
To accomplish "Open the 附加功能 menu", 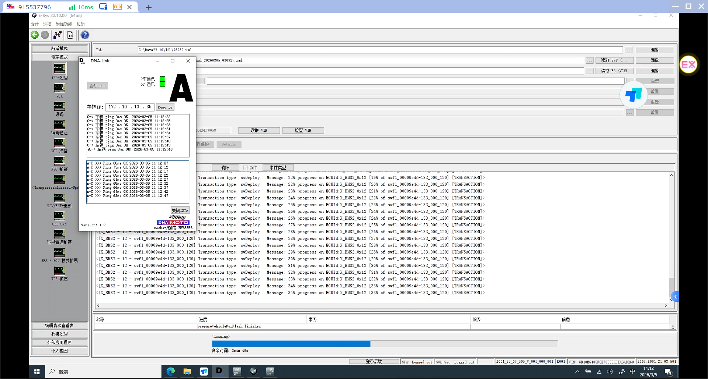I will point(64,24).
